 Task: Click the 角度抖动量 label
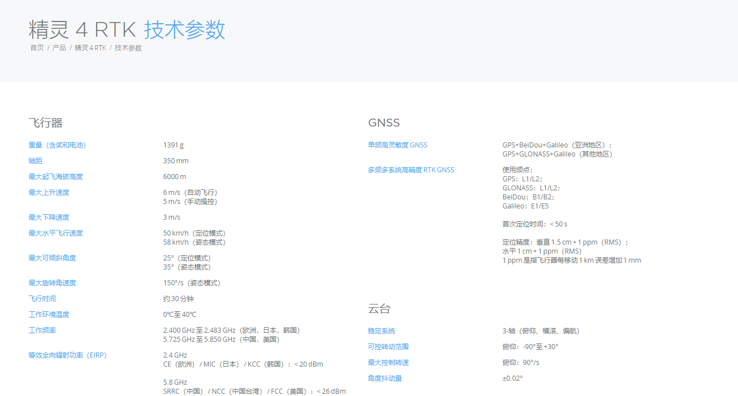click(x=385, y=378)
